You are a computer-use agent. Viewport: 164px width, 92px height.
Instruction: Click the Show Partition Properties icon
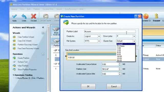[14, 70]
